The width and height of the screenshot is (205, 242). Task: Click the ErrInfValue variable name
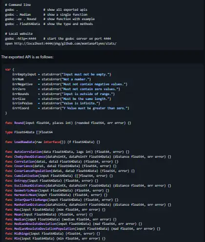[22, 103]
